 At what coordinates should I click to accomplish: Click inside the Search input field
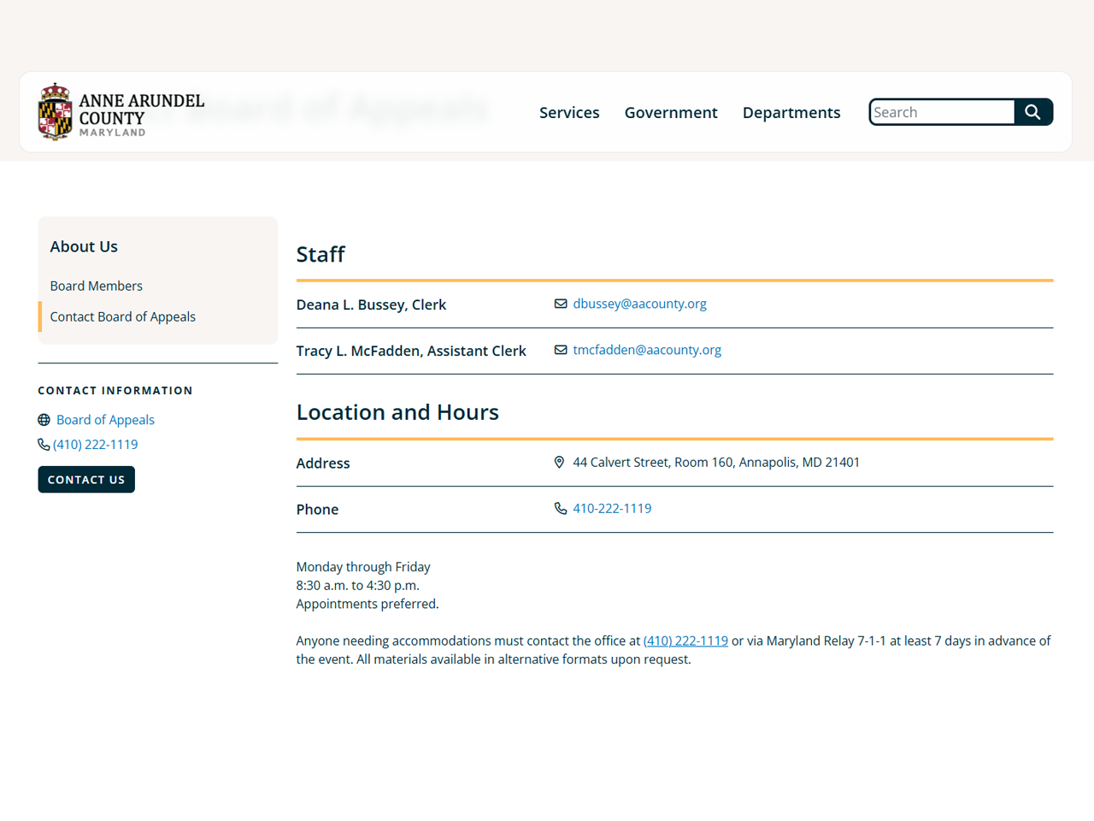pyautogui.click(x=940, y=112)
